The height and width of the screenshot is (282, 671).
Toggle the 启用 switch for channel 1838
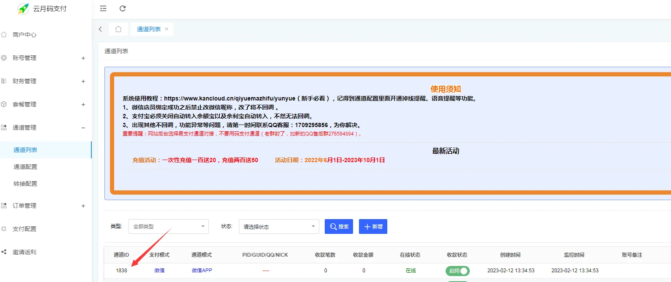457,271
